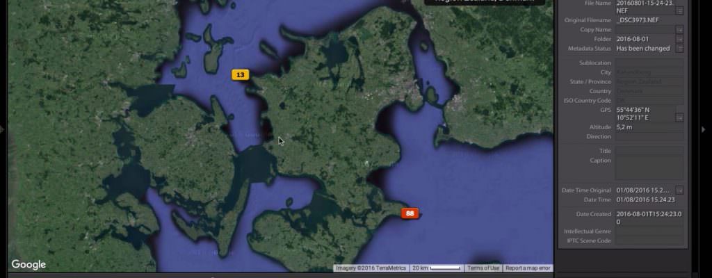Click the Copy Name arrow button

tap(679, 30)
